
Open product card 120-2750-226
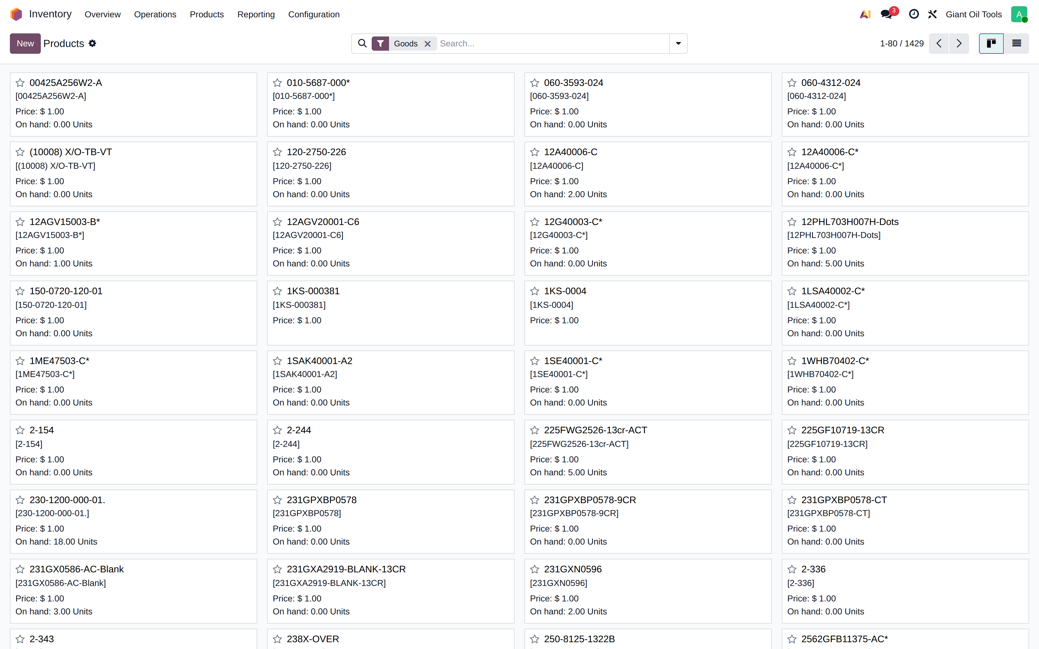coord(391,174)
